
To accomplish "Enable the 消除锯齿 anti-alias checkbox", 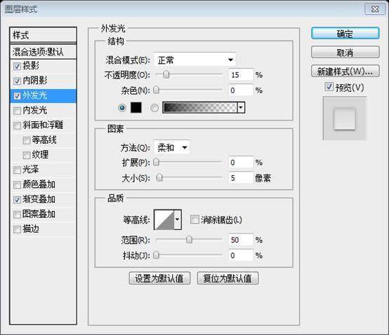I will coord(194,219).
